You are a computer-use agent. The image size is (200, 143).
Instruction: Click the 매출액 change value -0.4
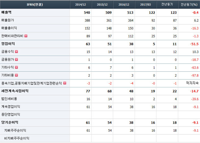[195, 13]
